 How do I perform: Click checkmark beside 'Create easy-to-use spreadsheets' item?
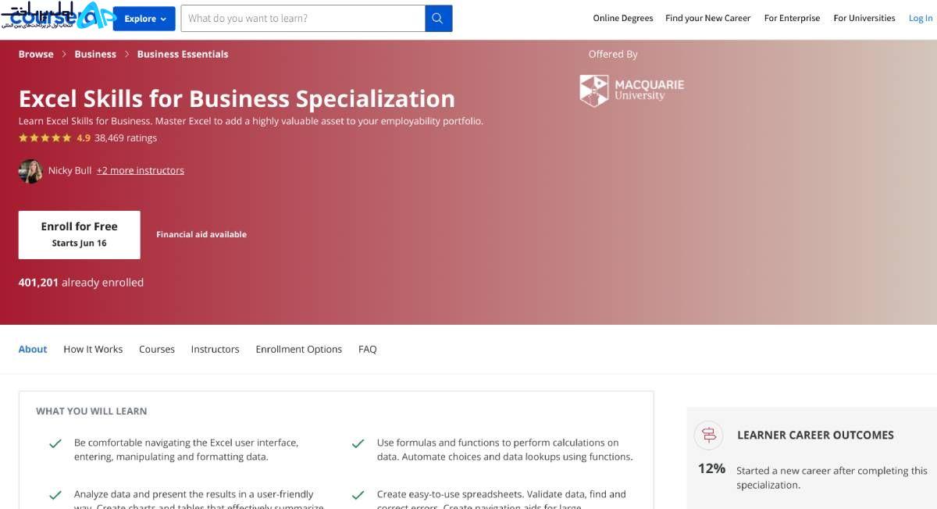click(358, 495)
